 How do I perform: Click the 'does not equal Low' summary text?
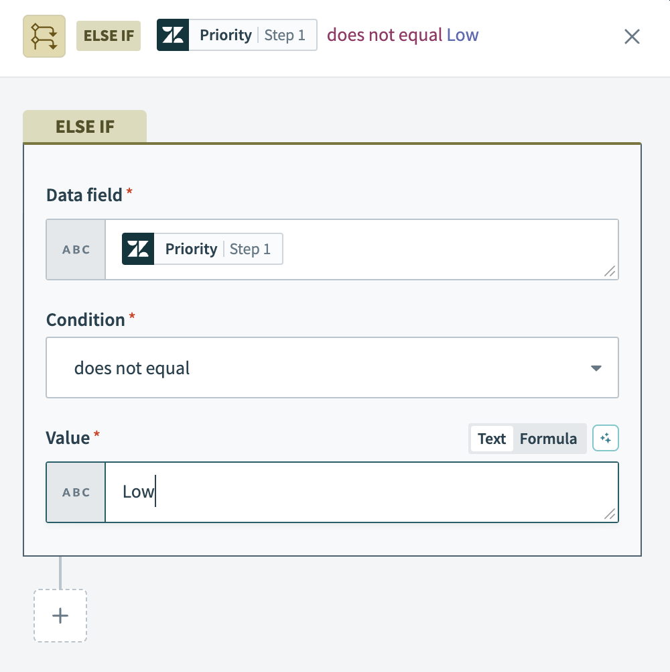pyautogui.click(x=403, y=36)
